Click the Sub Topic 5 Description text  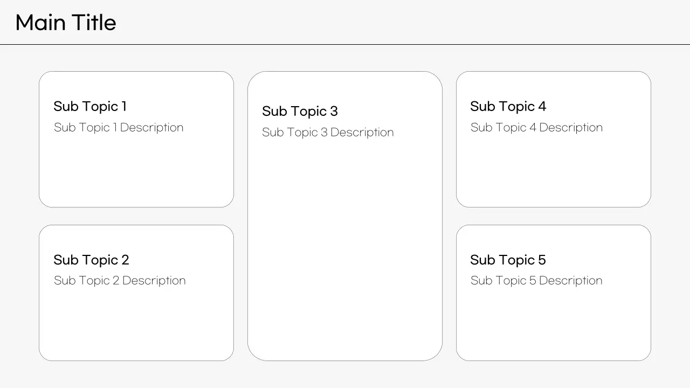point(536,281)
